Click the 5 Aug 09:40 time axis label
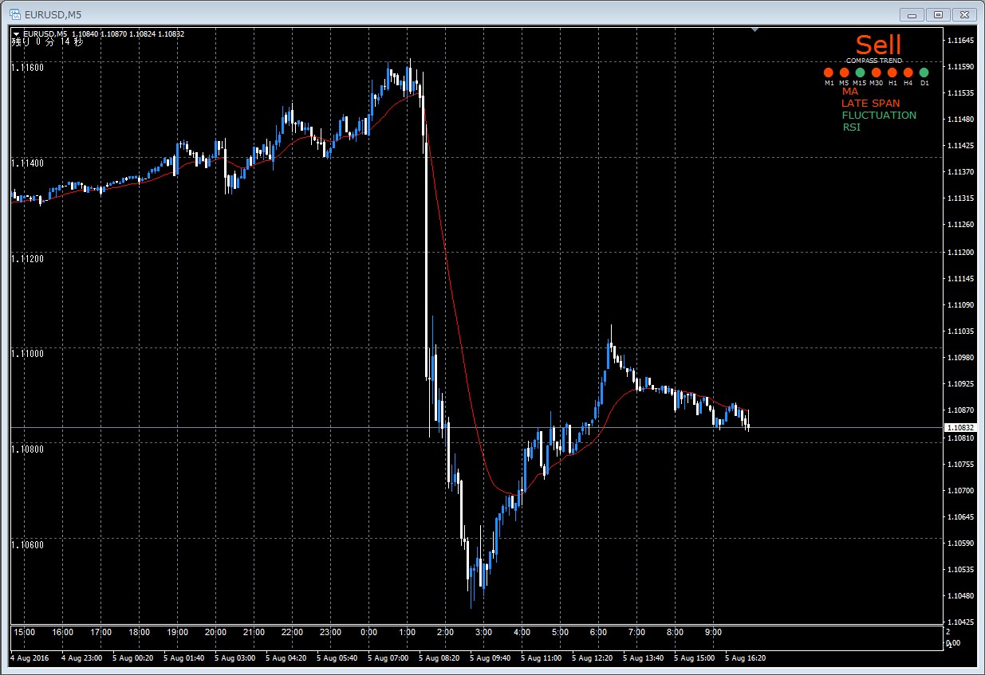Viewport: 985px width, 675px height. pyautogui.click(x=491, y=659)
